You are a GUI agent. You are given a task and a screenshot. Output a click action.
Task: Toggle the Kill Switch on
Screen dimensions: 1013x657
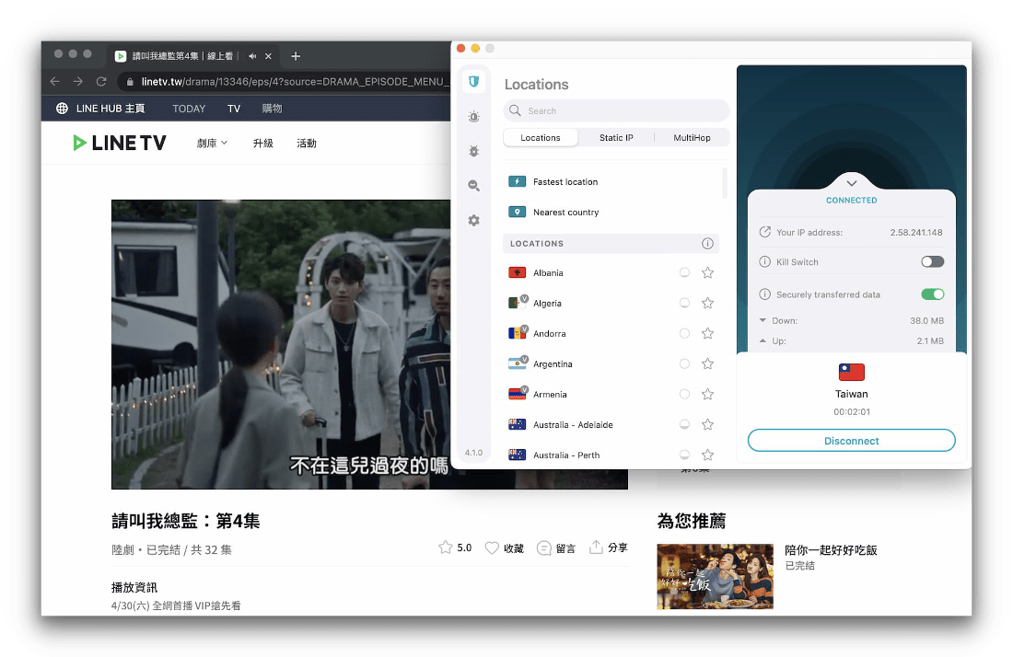[932, 261]
